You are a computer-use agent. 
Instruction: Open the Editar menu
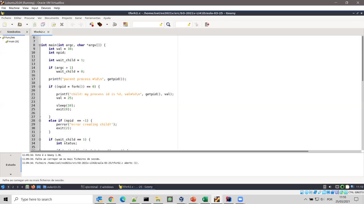(x=18, y=18)
